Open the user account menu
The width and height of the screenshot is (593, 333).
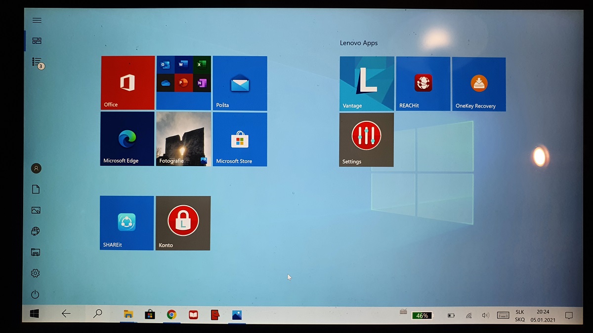click(36, 168)
